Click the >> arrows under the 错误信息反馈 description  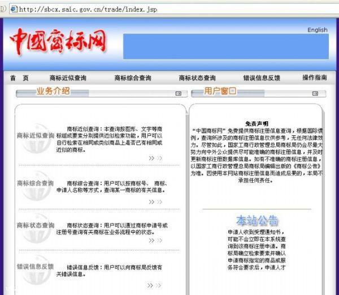click(x=154, y=285)
